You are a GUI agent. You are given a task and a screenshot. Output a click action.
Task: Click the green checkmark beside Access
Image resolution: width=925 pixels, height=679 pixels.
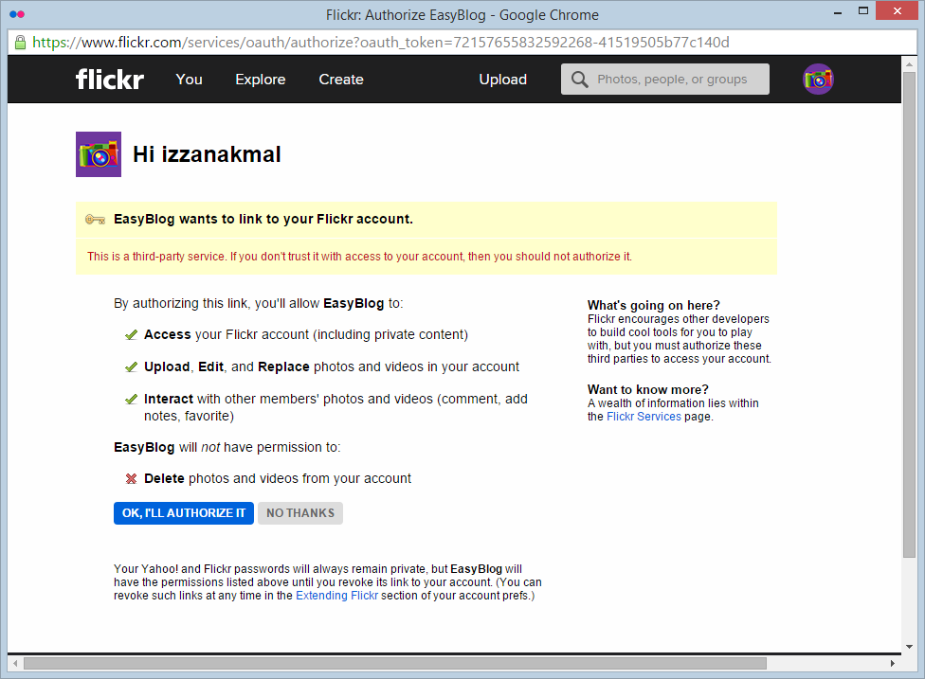[x=131, y=335]
